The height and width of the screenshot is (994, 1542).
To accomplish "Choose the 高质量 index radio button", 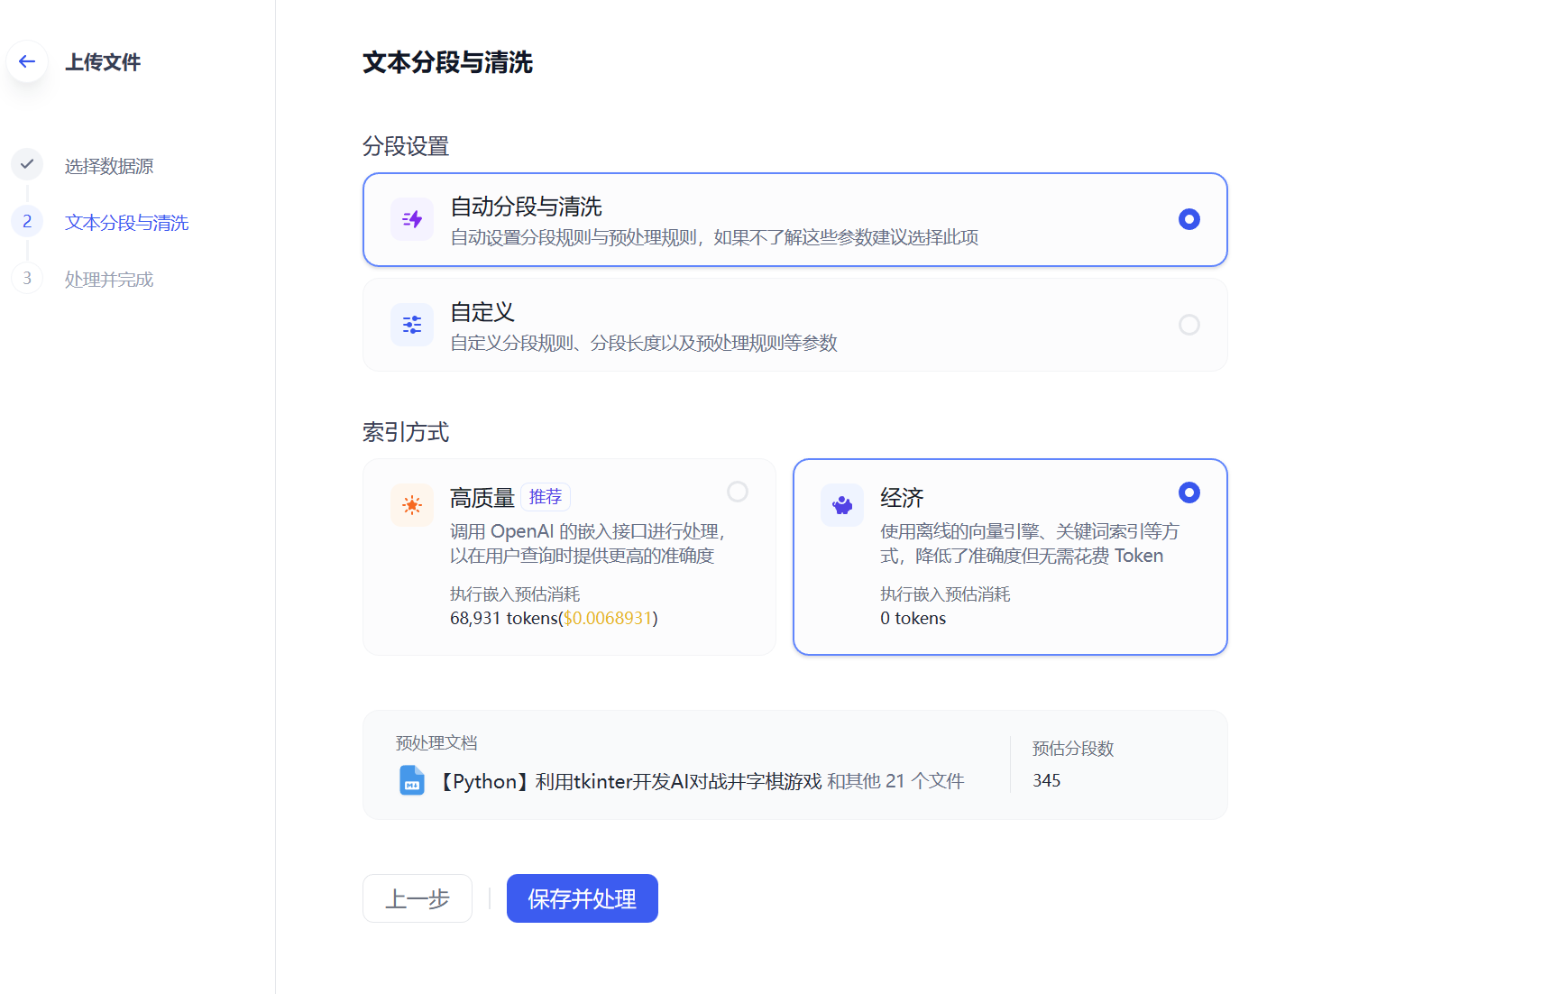I will [738, 492].
